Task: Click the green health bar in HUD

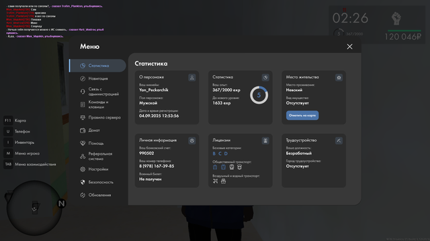Action: point(404,31)
